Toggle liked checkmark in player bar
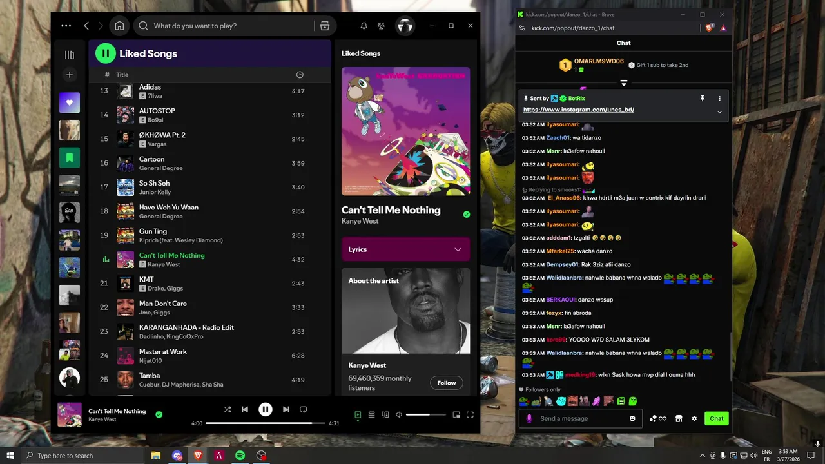The image size is (825, 464). pos(159,415)
